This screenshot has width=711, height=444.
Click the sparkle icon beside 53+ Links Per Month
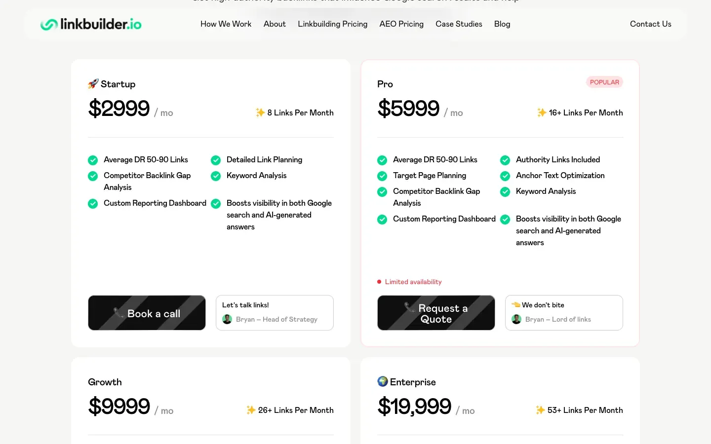coord(540,410)
